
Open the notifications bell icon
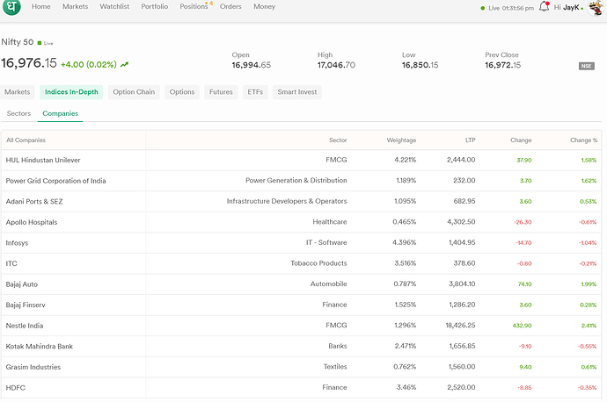[x=544, y=6]
